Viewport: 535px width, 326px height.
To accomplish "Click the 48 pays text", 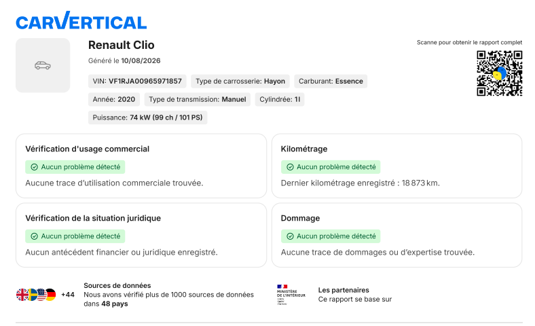I will (115, 304).
